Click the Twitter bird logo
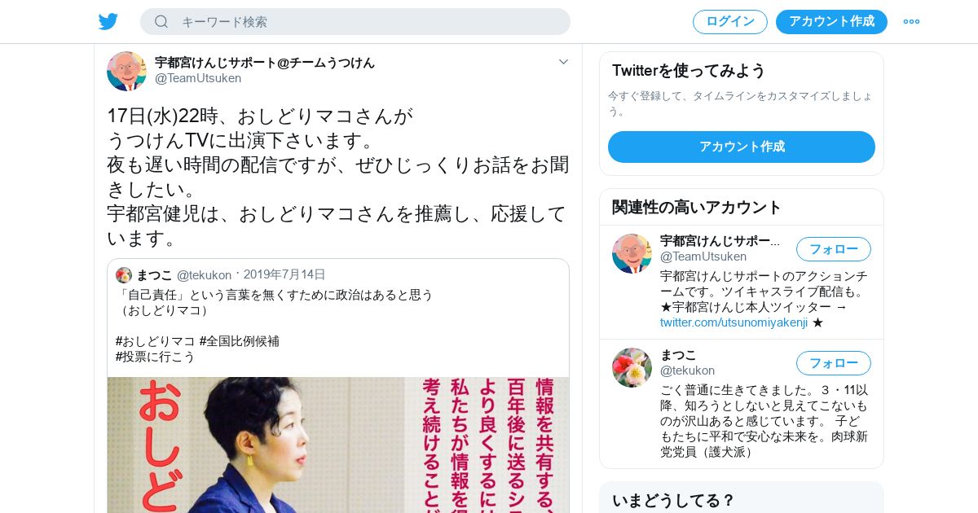Viewport: 978px width, 513px height. tap(108, 22)
